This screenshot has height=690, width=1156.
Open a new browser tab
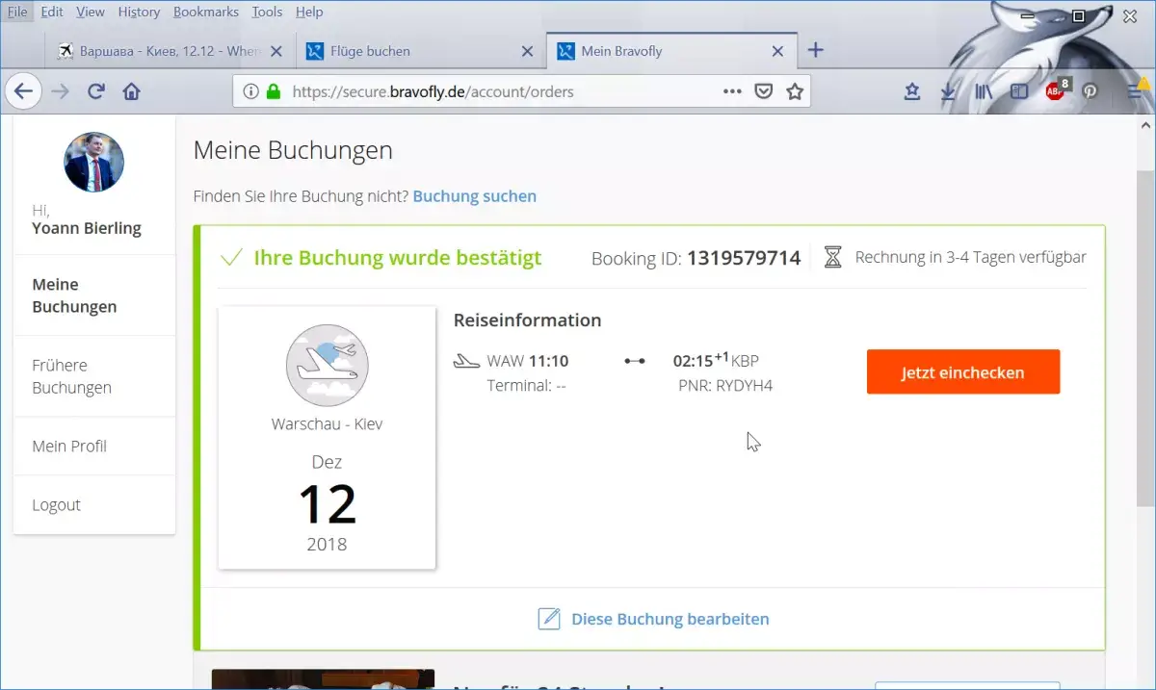coord(815,51)
